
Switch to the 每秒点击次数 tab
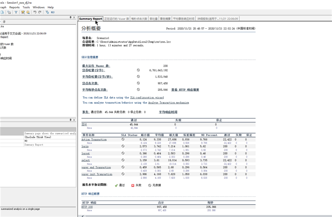coord(139,19)
